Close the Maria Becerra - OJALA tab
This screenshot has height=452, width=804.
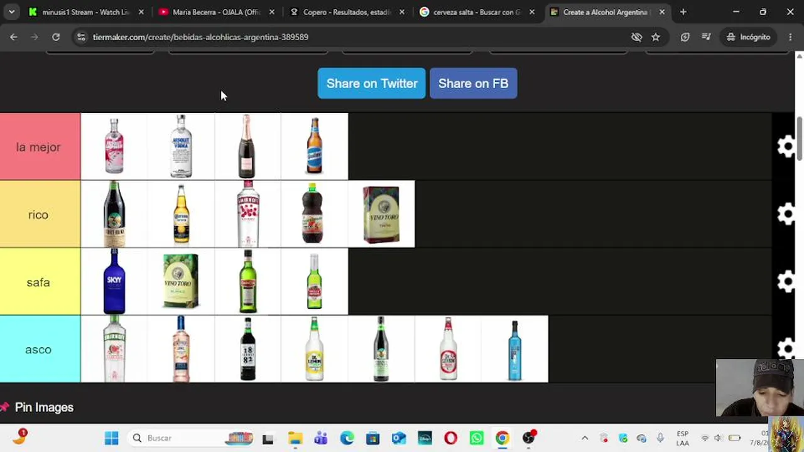click(271, 12)
